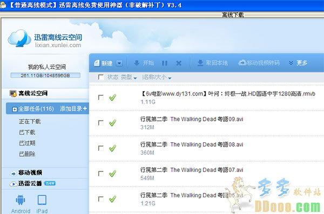Open file 行屍第二季 The Walking Dead 粤語08.avi

[192, 144]
